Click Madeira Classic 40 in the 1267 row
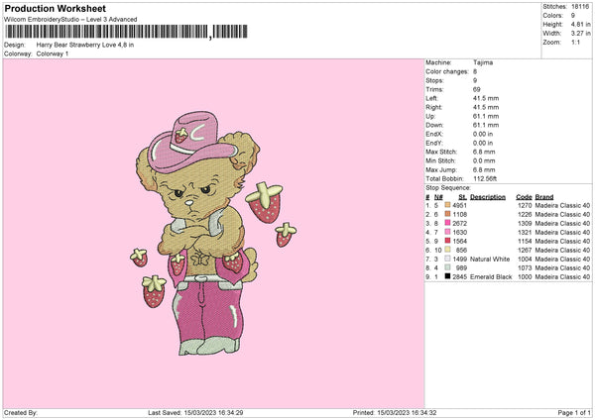Viewport: 595px width, 420px height. point(562,251)
